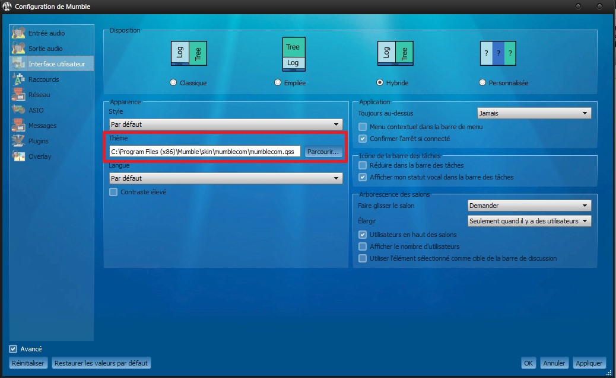Enable Réduire dans la barre des tâches
The width and height of the screenshot is (616, 378).
coord(363,165)
